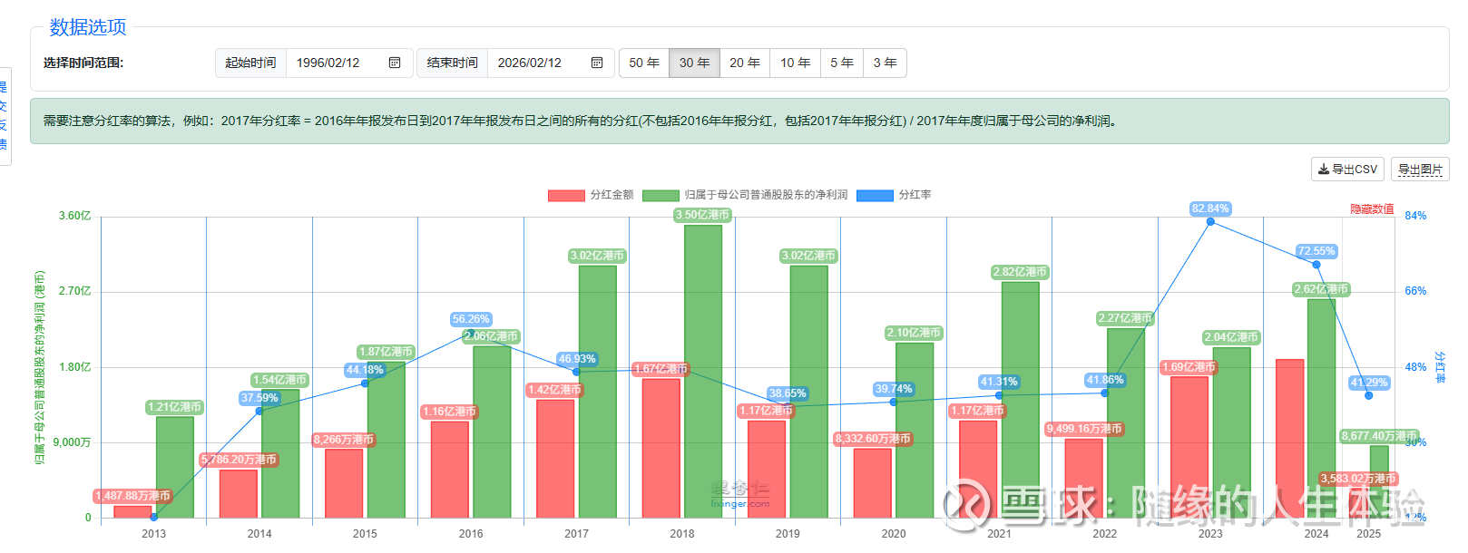1468x553 pixels.
Task: Select the 20 年 time range
Action: pyautogui.click(x=745, y=63)
